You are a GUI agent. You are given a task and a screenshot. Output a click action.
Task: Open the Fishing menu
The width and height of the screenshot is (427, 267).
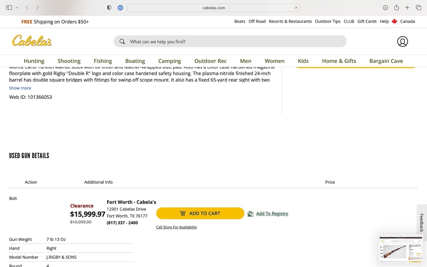(x=103, y=61)
